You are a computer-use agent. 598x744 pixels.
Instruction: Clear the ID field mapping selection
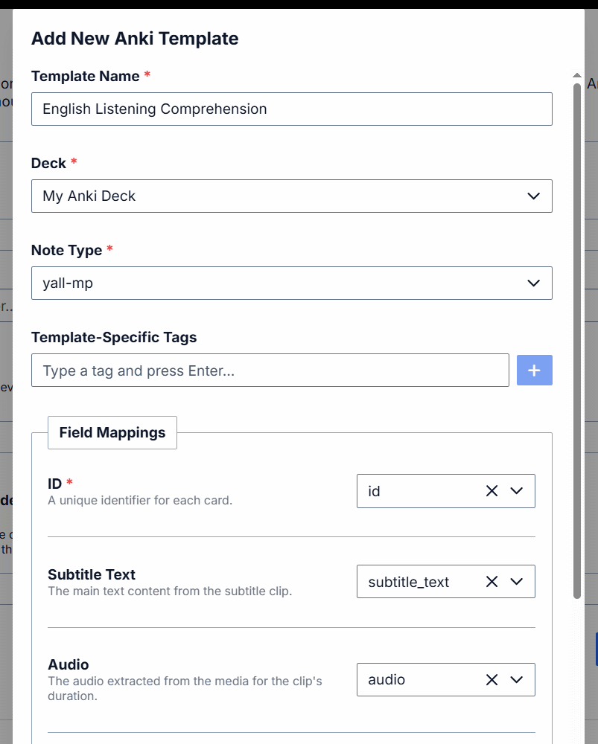(x=492, y=491)
